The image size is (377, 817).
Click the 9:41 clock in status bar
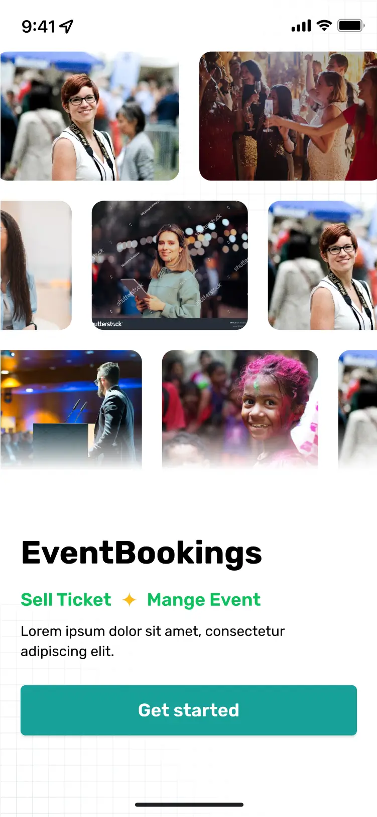(x=38, y=26)
